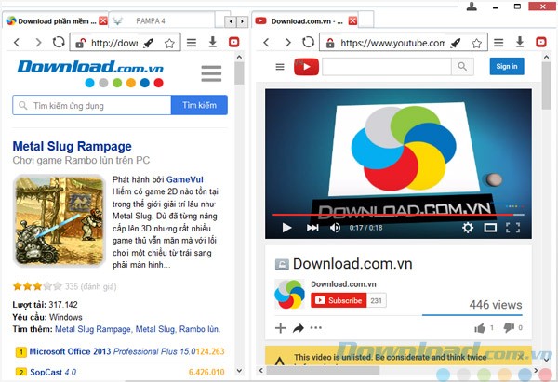558x382 pixels.
Task: Close the Download phần mềm tab
Action: point(103,20)
